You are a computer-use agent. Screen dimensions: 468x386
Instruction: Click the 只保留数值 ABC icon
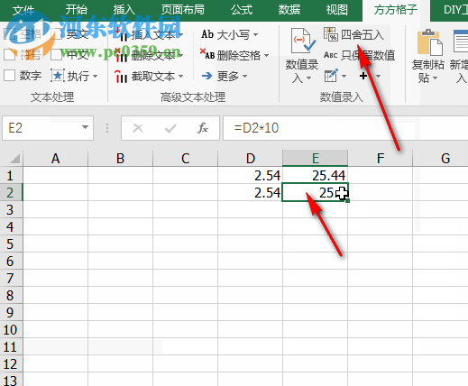[331, 55]
